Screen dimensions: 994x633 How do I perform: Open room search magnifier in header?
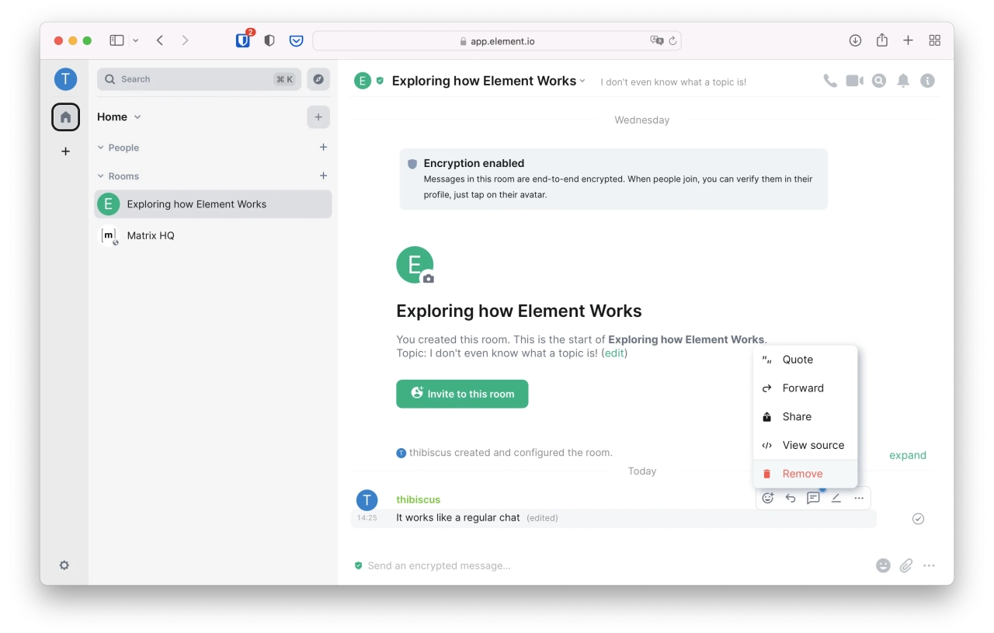879,81
